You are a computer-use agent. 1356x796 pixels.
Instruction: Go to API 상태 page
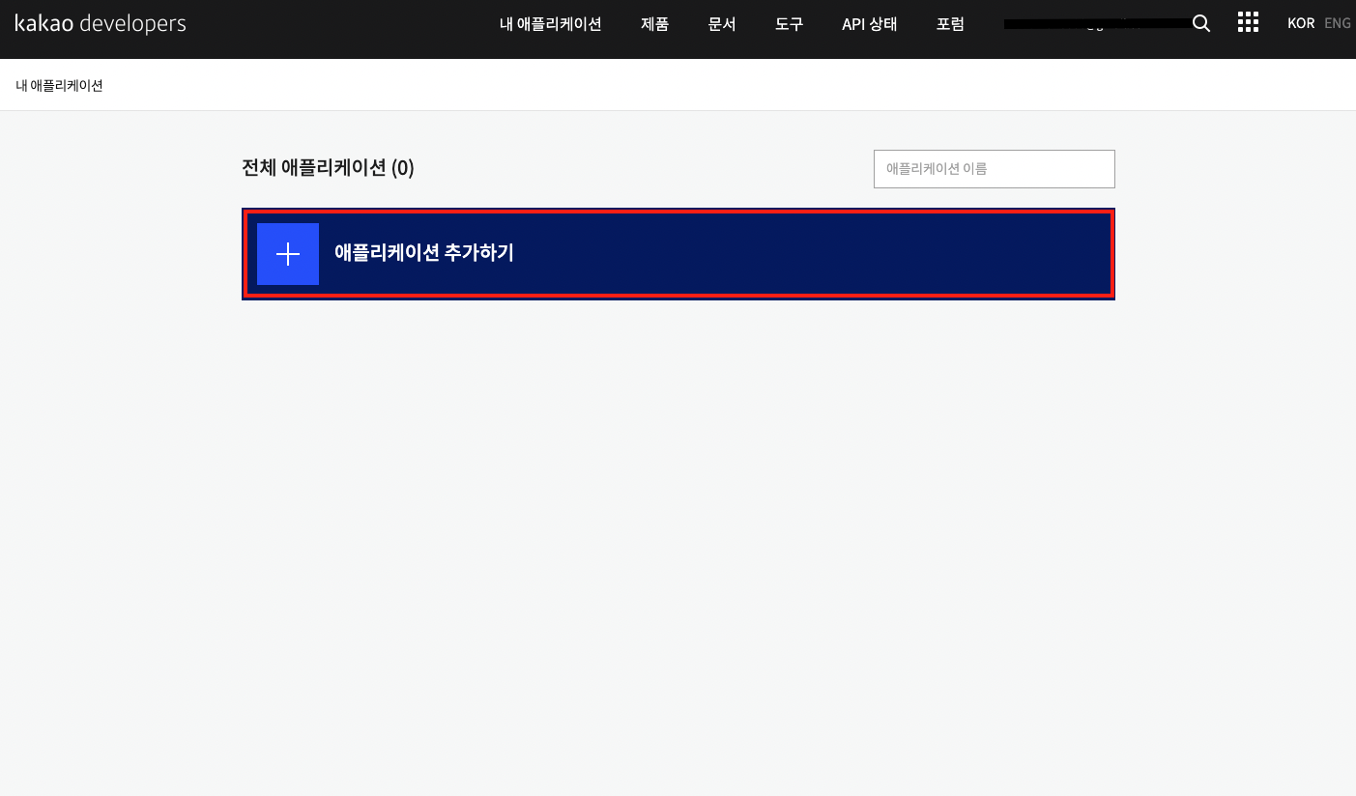tap(869, 24)
